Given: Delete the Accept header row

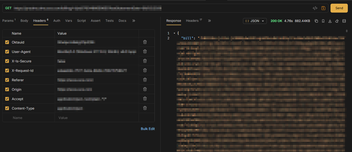Looking at the screenshot, I should (145, 99).
